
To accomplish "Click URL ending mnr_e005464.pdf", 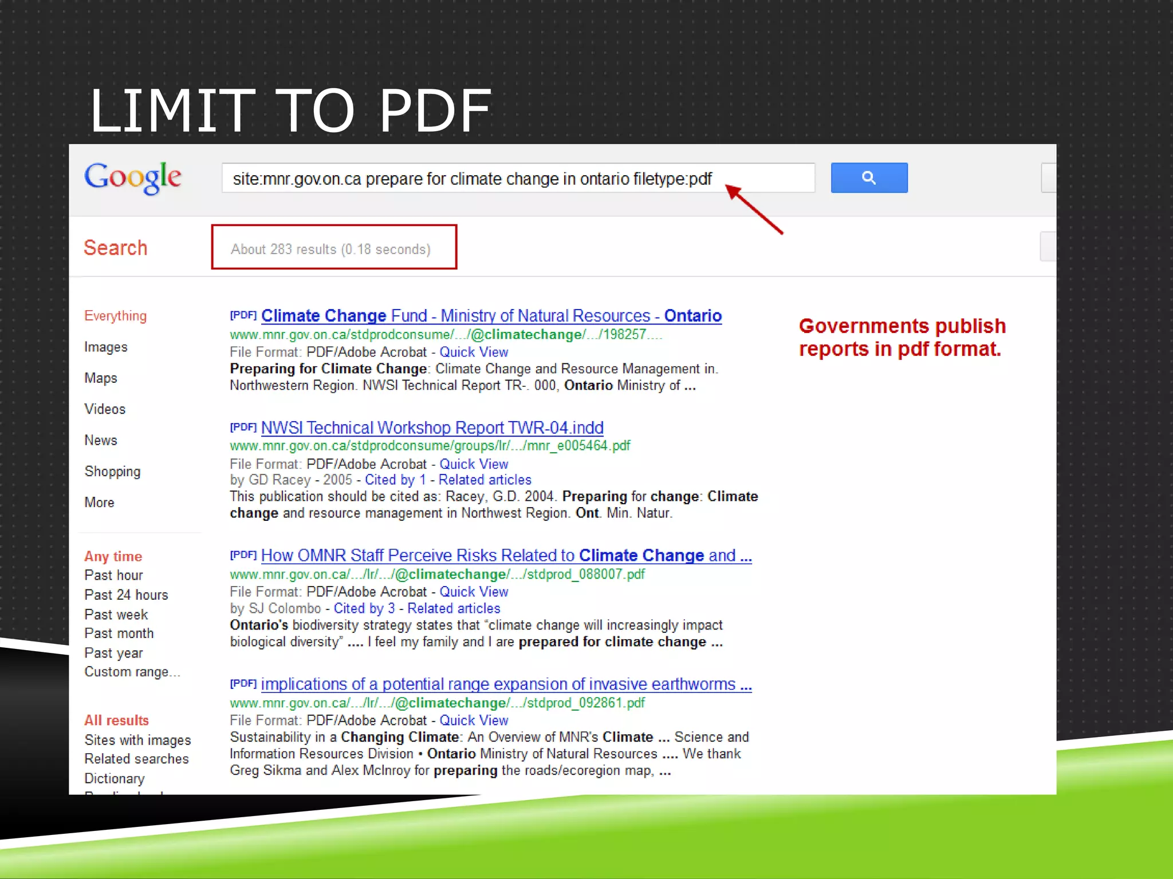I will (430, 445).
